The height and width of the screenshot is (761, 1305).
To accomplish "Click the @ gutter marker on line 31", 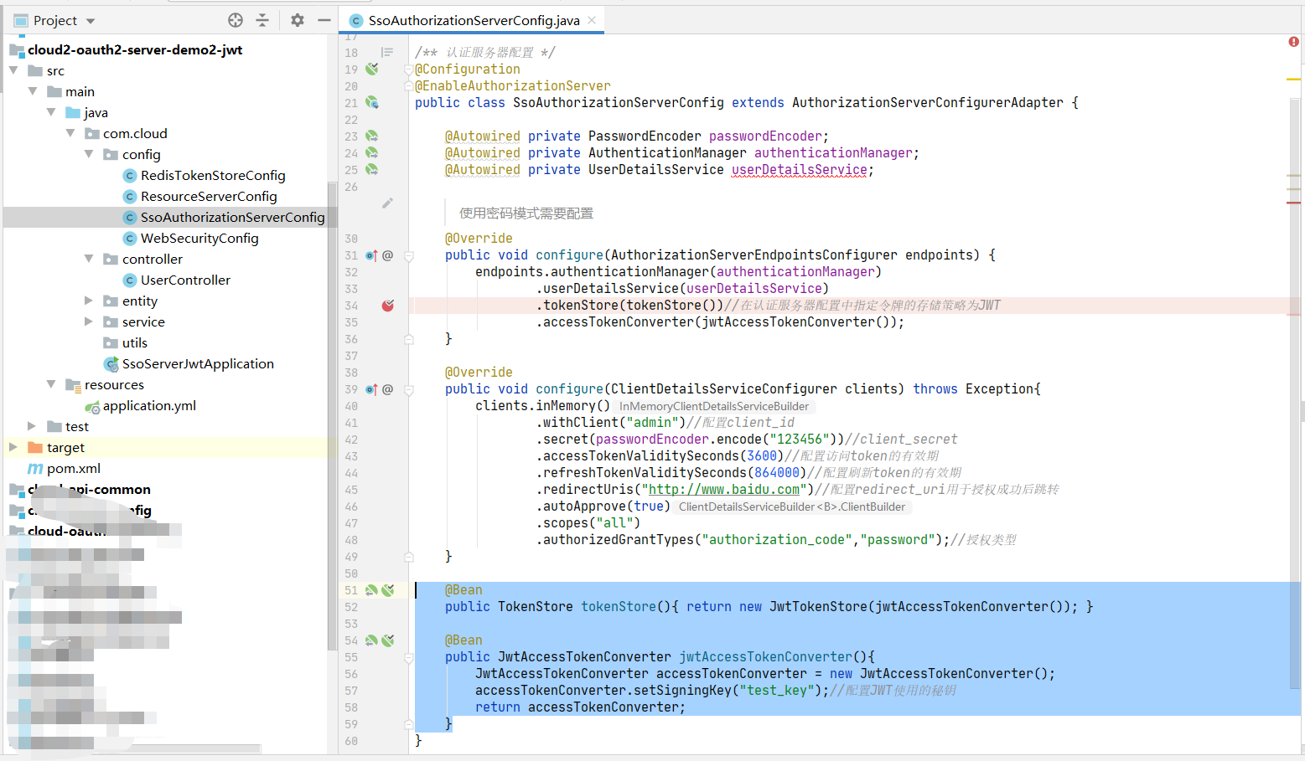I will click(387, 255).
